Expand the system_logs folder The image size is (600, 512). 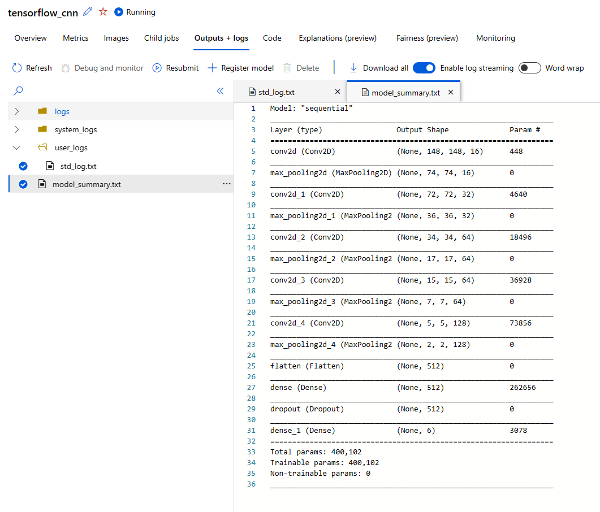click(15, 129)
